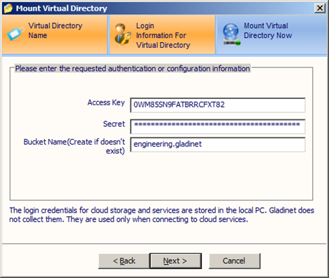Click the Cancel button
Screen dimensions: 329x278
(234, 260)
